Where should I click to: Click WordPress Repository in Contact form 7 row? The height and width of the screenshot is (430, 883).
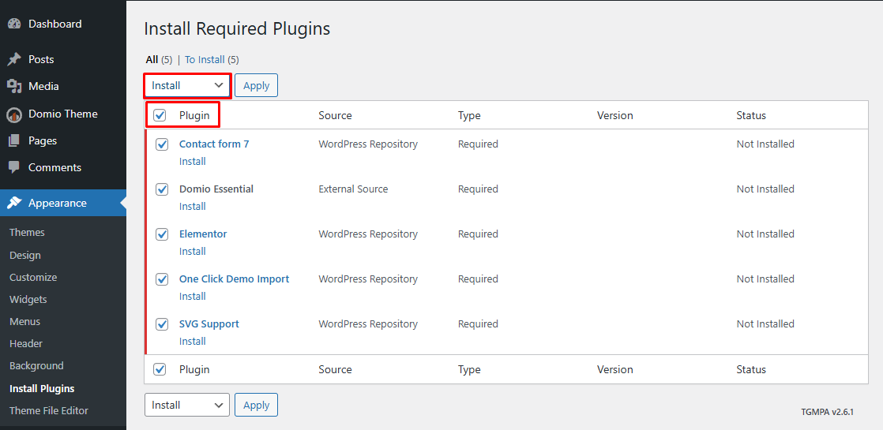point(368,144)
